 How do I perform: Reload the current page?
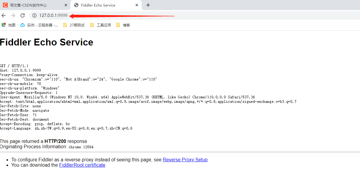coord(23,15)
